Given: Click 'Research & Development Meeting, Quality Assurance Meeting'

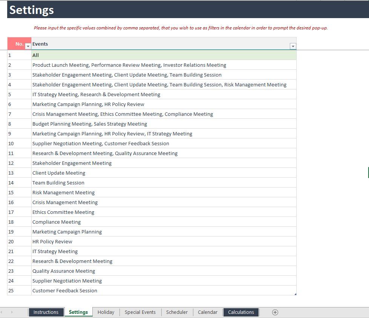Looking at the screenshot, I should pos(164,154).
